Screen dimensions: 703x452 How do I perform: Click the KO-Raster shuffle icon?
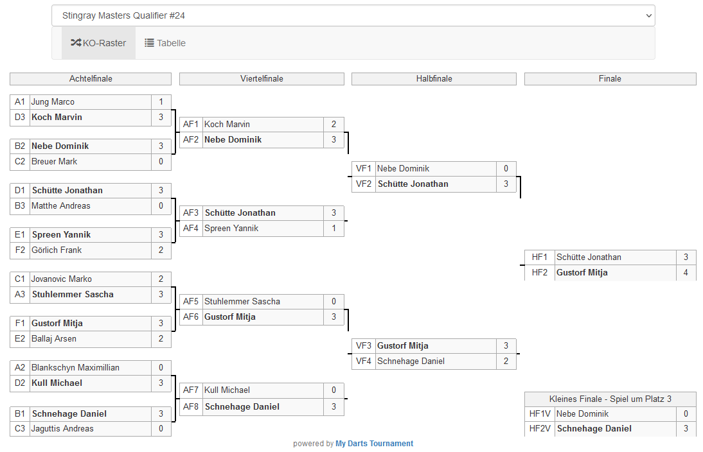76,43
